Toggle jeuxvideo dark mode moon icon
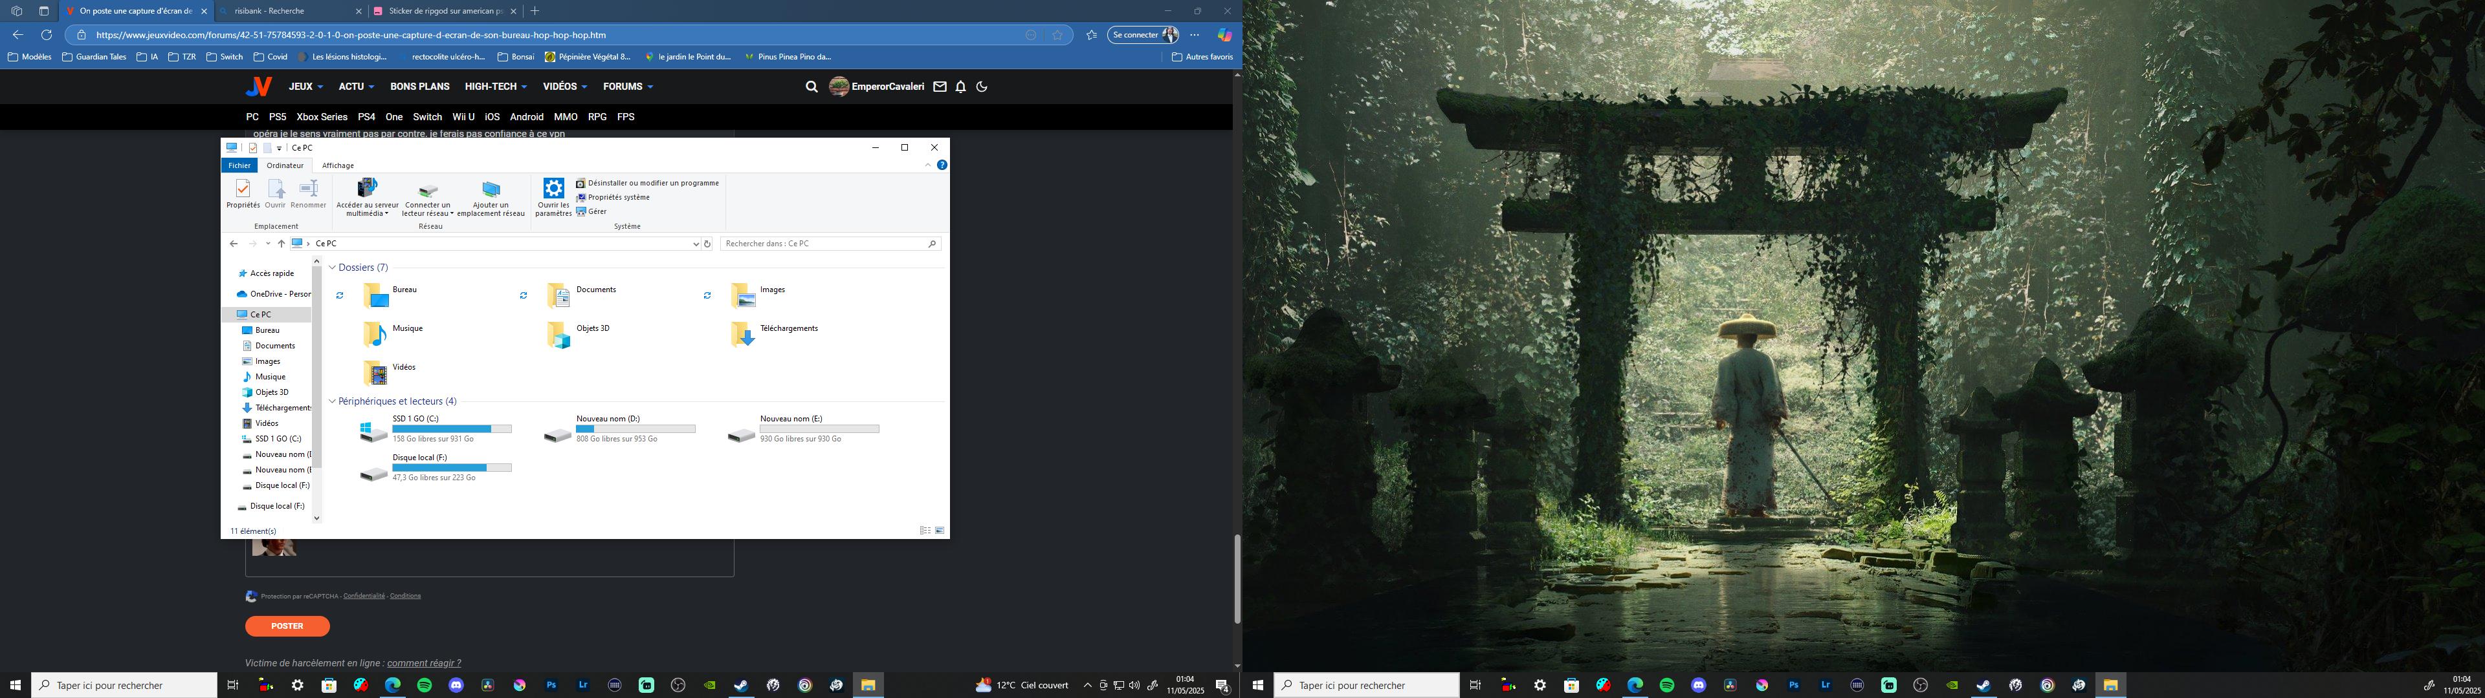 point(982,87)
